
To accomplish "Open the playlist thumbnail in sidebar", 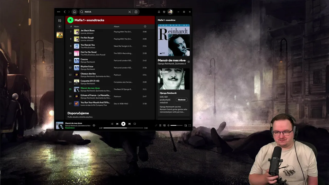I will (x=60, y=35).
